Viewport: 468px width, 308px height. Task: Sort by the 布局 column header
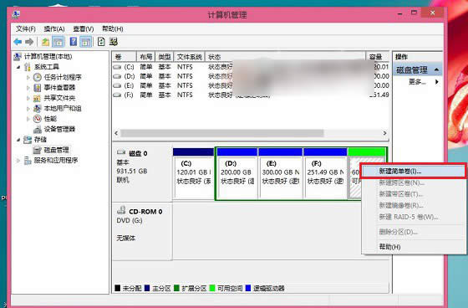tap(146, 57)
